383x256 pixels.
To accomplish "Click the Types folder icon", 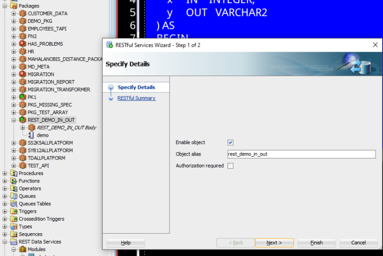I will click(x=14, y=227).
